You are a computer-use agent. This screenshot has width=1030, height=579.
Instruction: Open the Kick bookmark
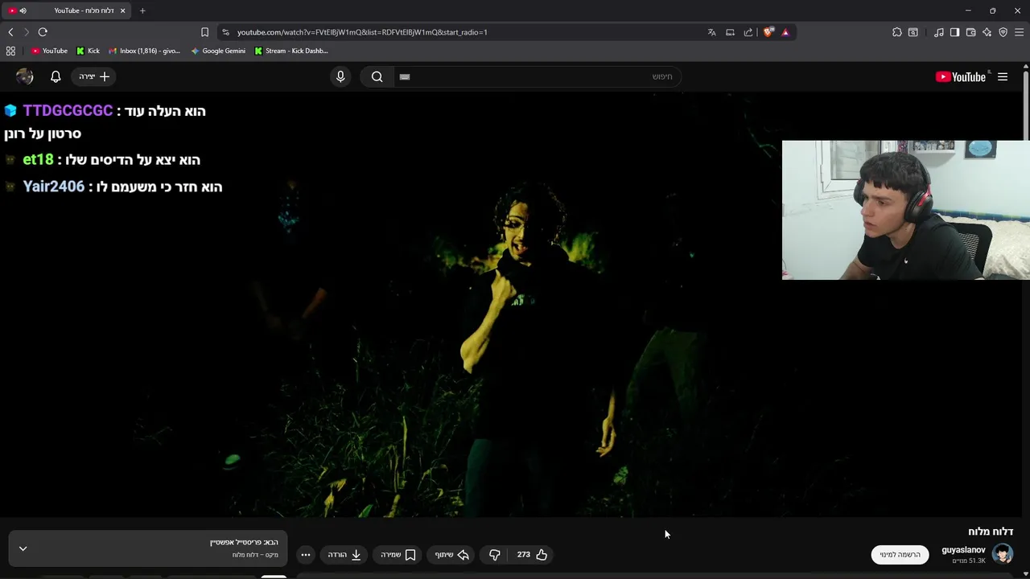pyautogui.click(x=88, y=51)
